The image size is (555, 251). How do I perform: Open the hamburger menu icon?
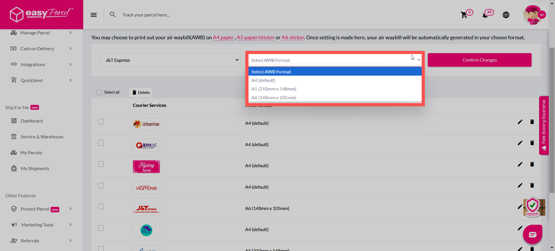coord(94,15)
